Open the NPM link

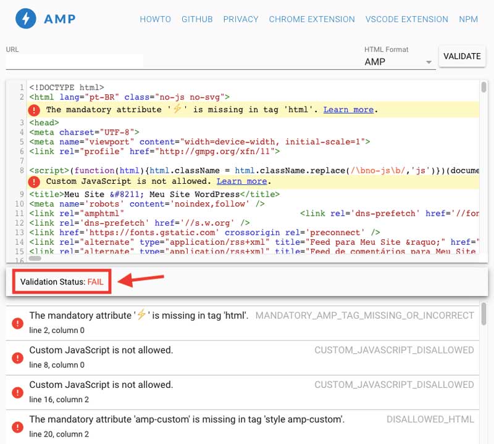[469, 19]
